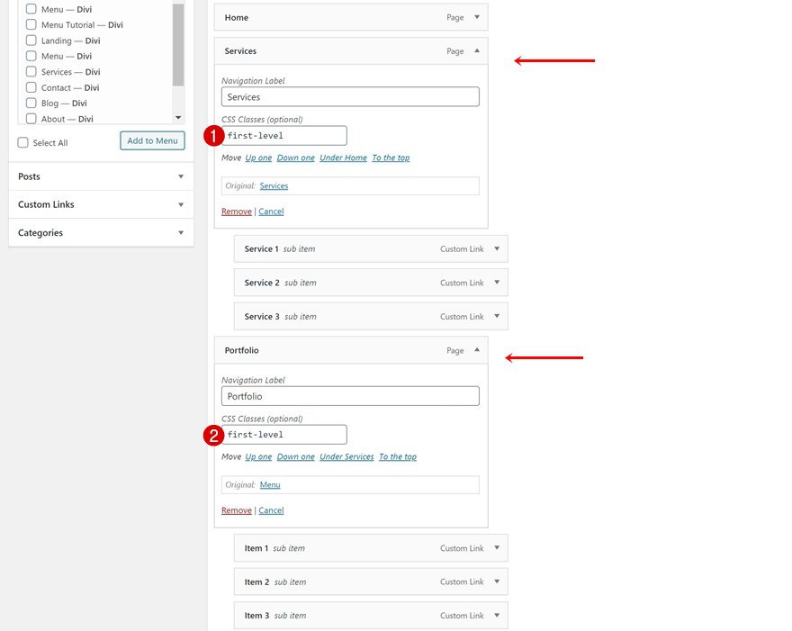Move Portfolio under Services

[346, 456]
